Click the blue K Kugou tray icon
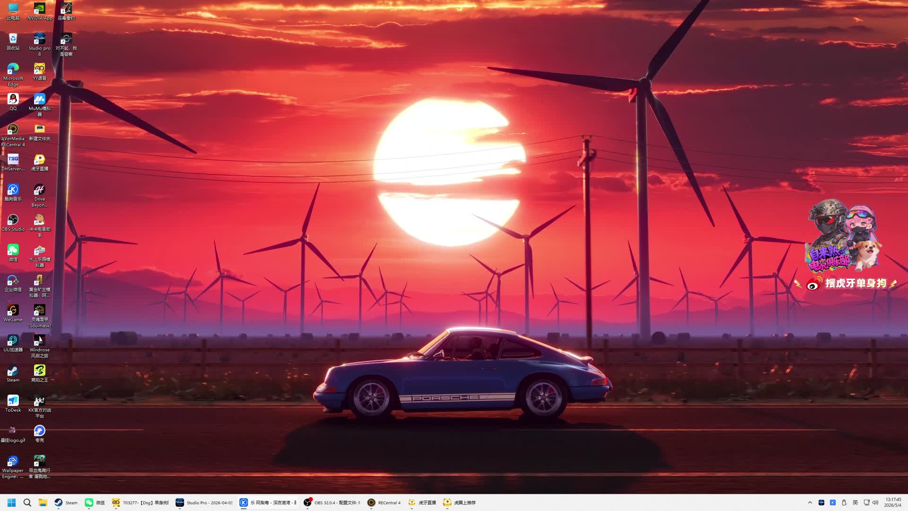This screenshot has height=511, width=908. [x=833, y=502]
